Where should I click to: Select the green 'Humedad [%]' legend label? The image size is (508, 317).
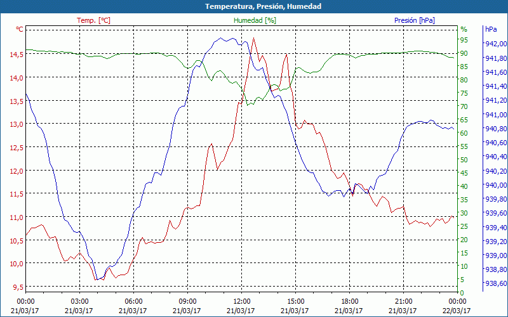tap(255, 20)
